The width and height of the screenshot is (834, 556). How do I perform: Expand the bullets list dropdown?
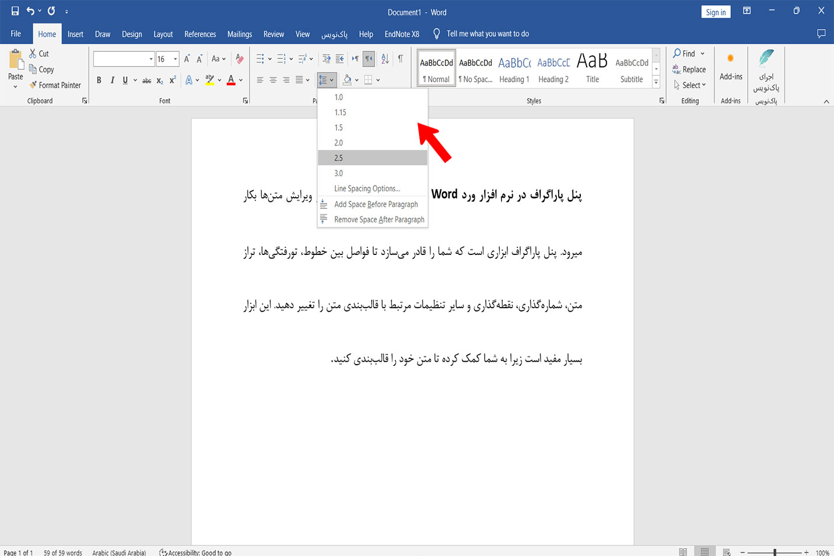[x=269, y=59]
